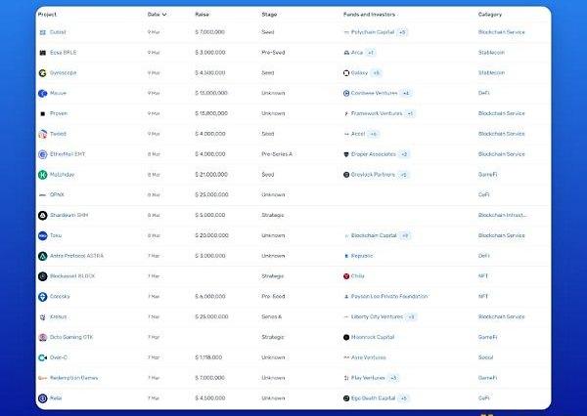Open the Liberty City Ventures investor link
Viewport: 587px width, 416px height.
click(377, 316)
